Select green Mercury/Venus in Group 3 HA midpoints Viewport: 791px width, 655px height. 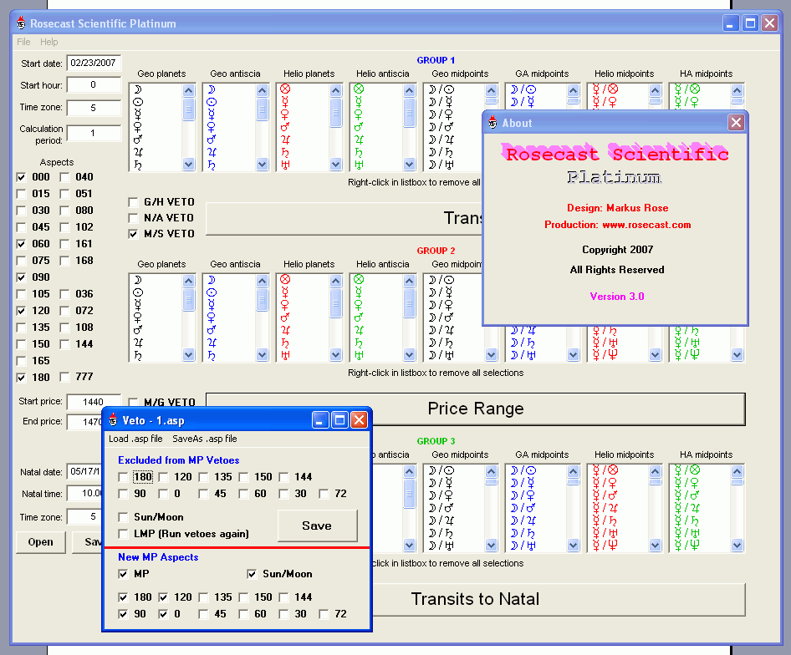687,483
